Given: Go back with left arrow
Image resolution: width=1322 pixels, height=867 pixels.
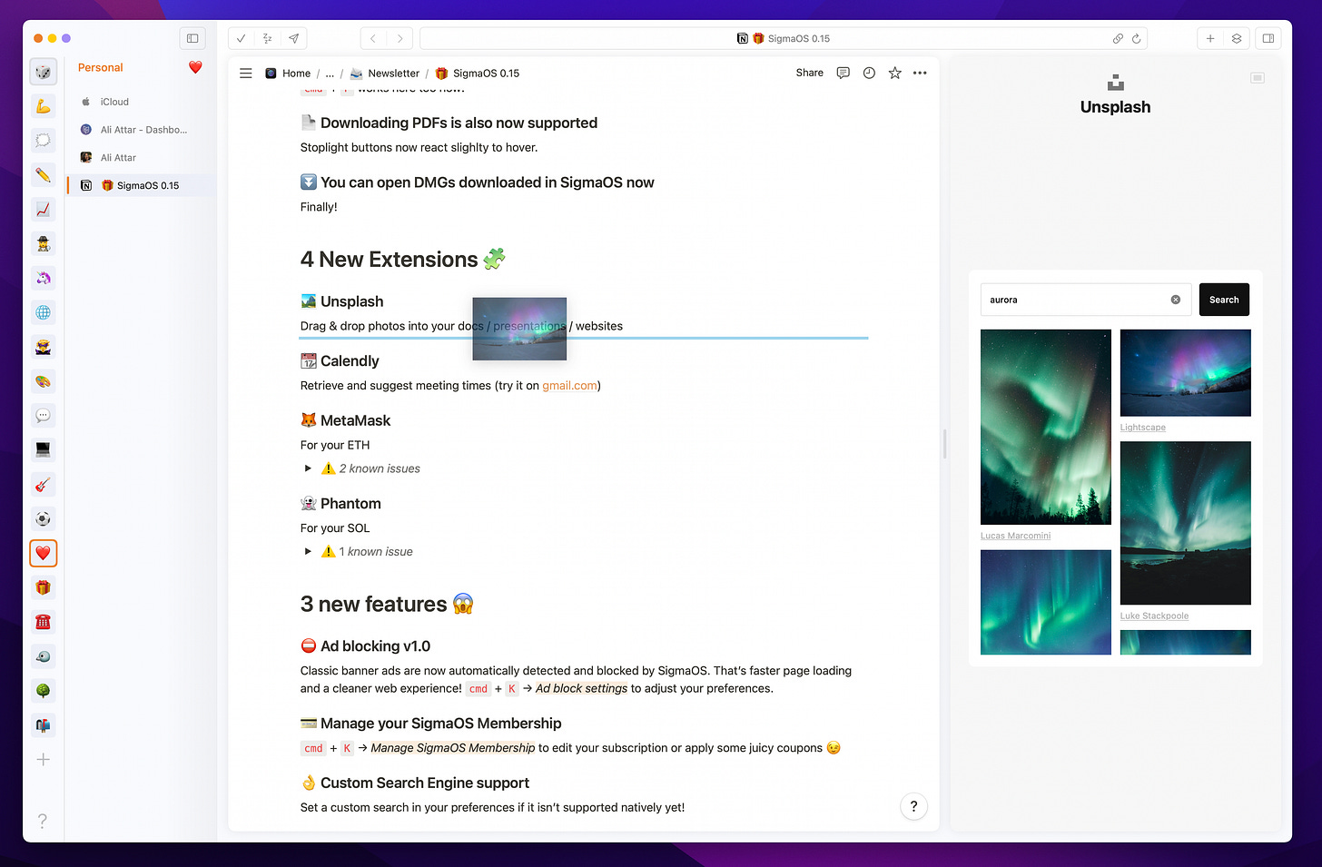Looking at the screenshot, I should click(x=373, y=38).
